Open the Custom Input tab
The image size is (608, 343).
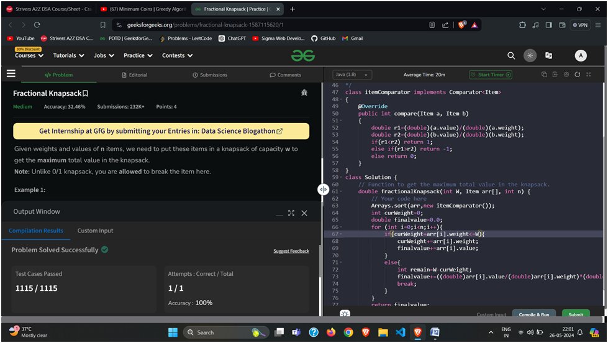point(96,231)
